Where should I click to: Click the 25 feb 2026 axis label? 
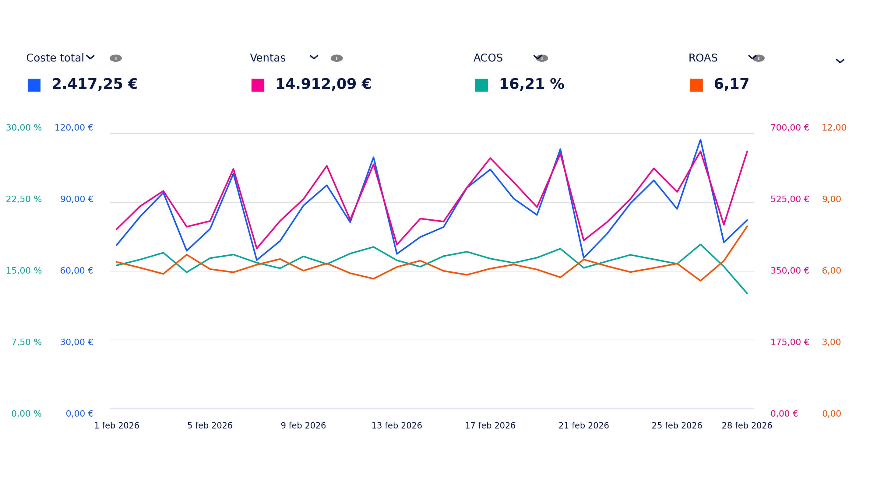click(x=677, y=426)
